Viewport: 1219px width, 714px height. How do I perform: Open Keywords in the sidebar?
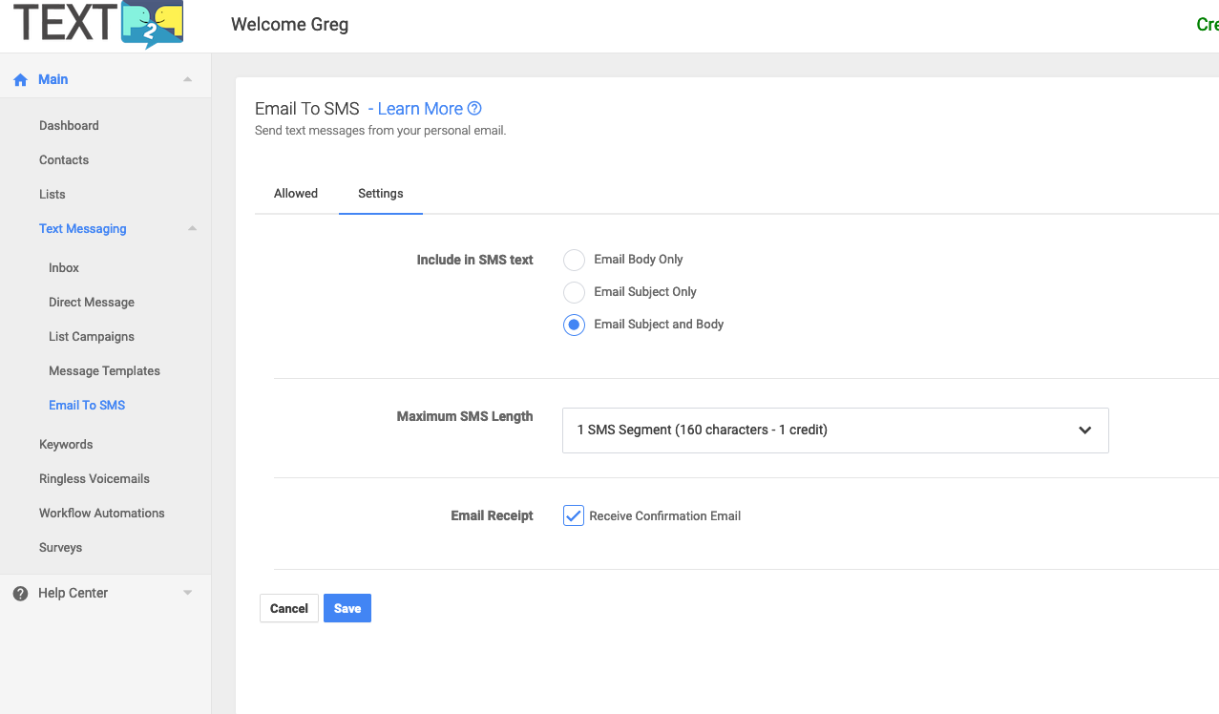66,445
